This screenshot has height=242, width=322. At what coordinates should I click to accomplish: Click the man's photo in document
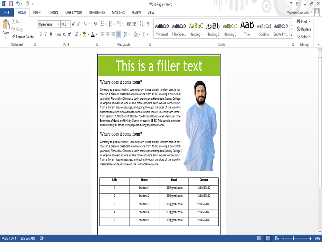(x=200, y=126)
